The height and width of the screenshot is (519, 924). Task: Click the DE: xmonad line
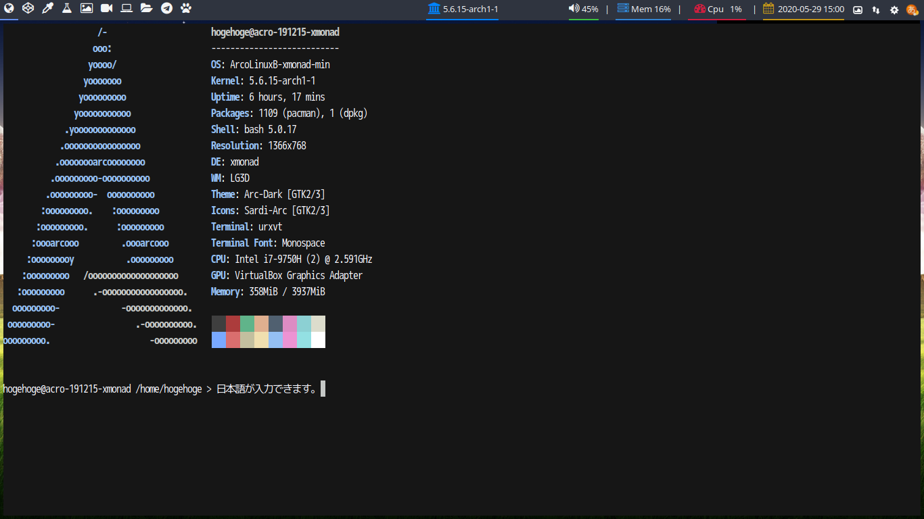(235, 162)
